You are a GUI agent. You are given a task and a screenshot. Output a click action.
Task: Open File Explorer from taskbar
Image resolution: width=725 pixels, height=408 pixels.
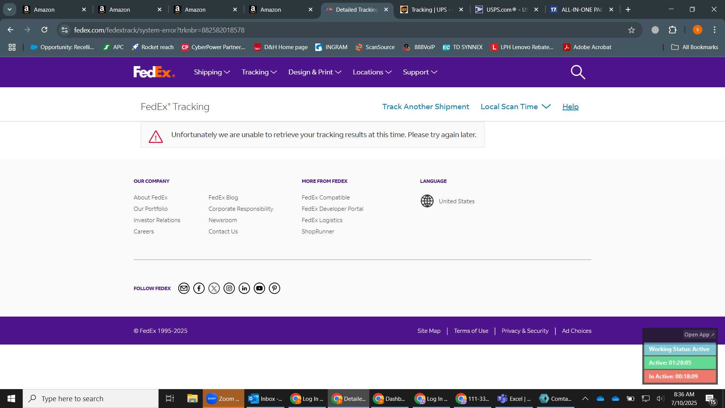tap(192, 399)
